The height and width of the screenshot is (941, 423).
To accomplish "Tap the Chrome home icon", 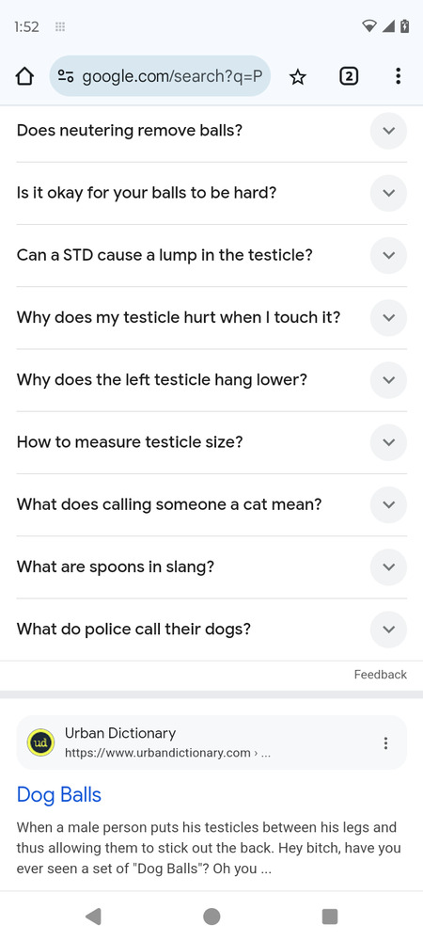I will pos(23,76).
